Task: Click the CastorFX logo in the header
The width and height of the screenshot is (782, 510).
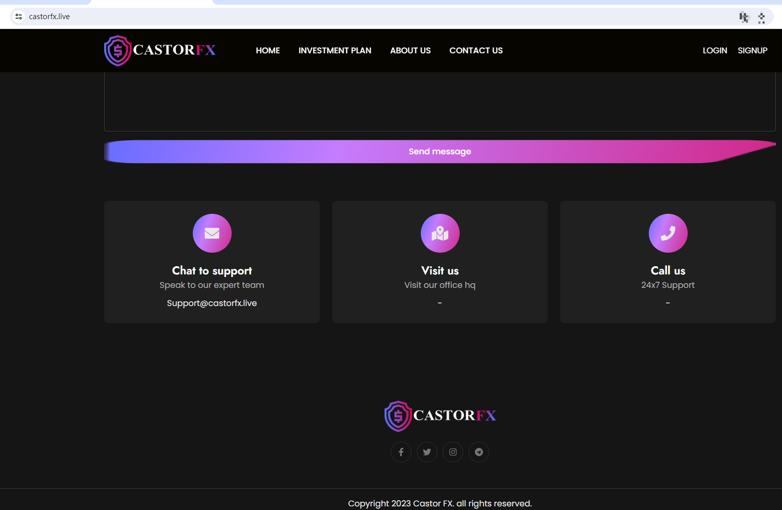Action: 160,50
